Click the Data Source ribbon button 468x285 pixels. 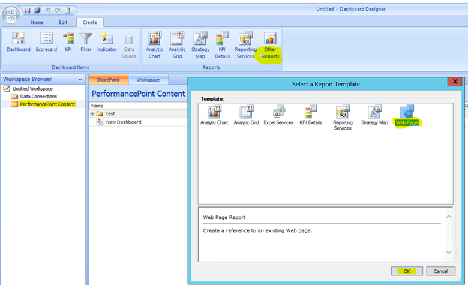click(x=129, y=46)
